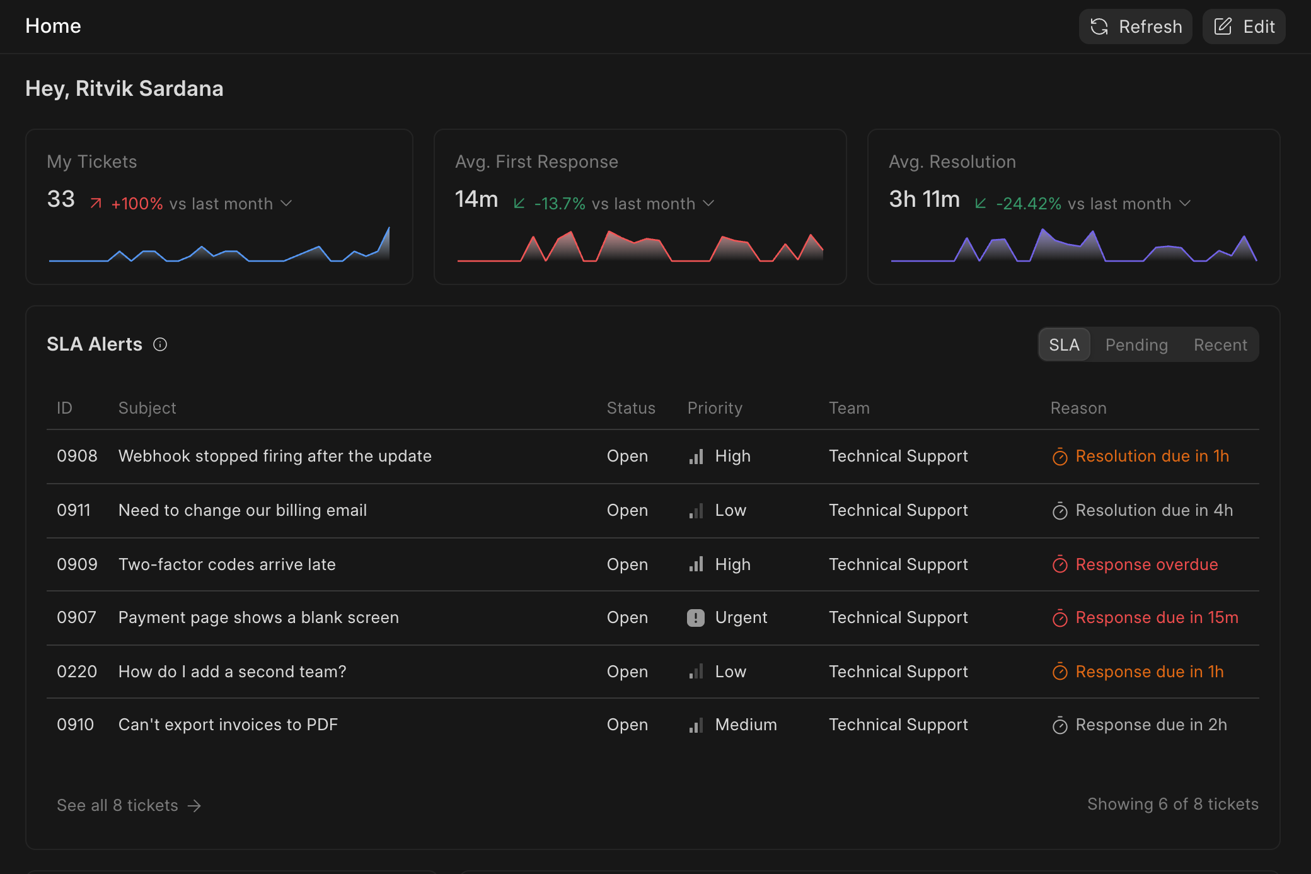The width and height of the screenshot is (1311, 874).
Task: Click the My Tickets upward trend arrow
Action: pyautogui.click(x=96, y=203)
